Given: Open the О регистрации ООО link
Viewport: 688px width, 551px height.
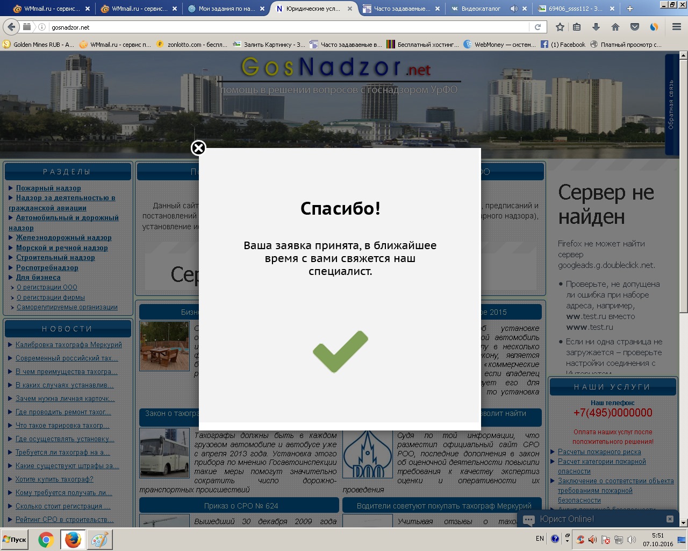Looking at the screenshot, I should point(47,287).
